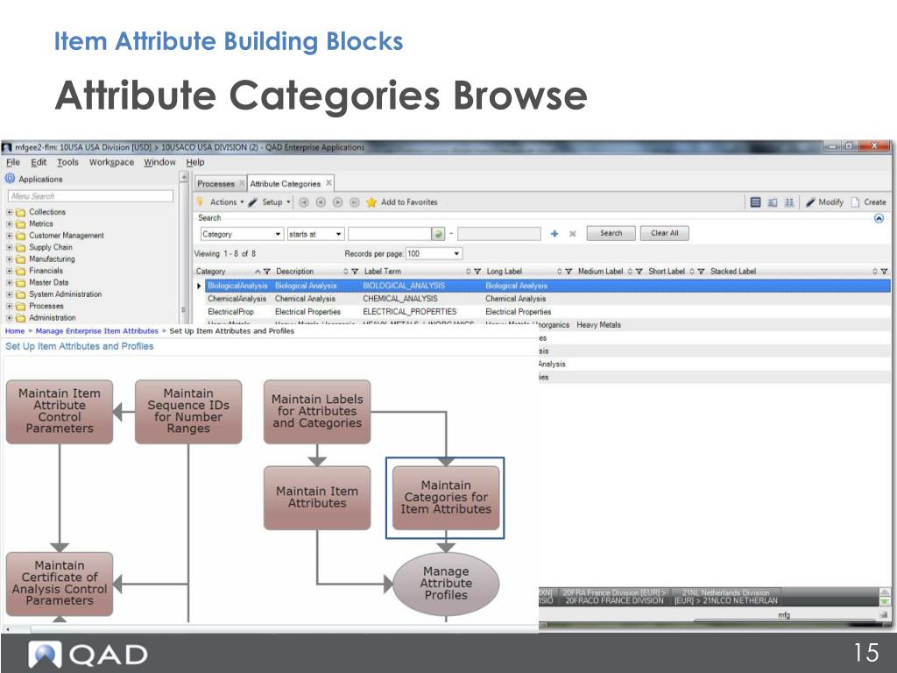Filter the Category column

266,272
